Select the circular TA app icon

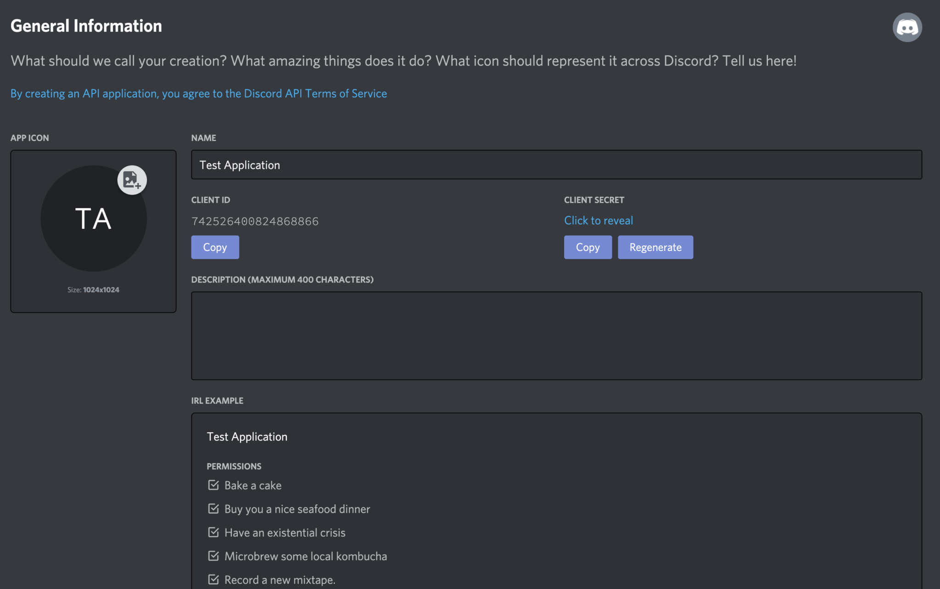pyautogui.click(x=93, y=219)
